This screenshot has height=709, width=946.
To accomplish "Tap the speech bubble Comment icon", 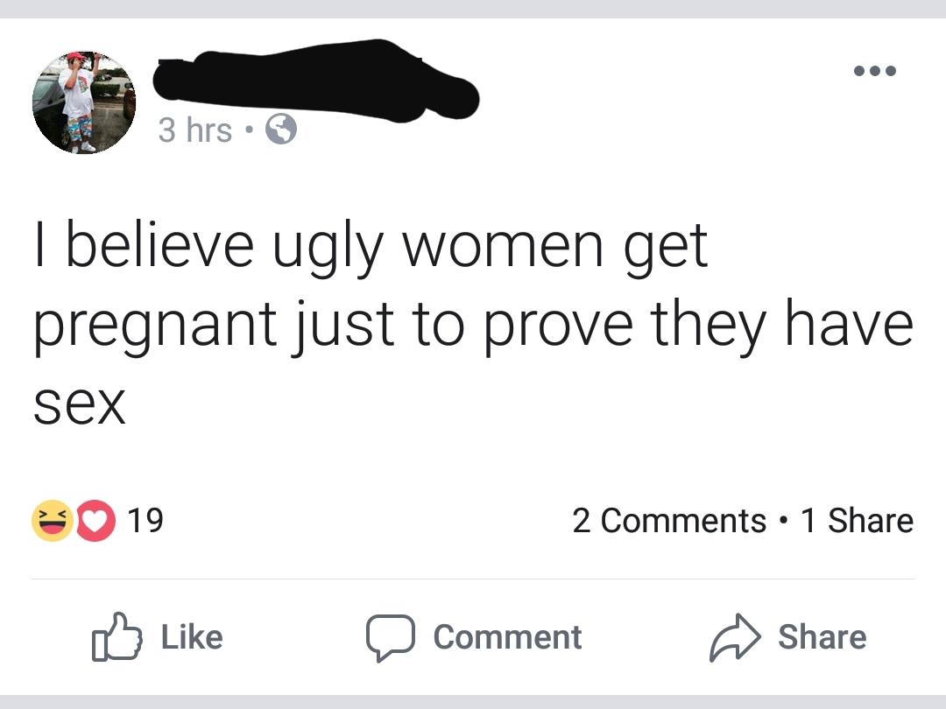I will 391,638.
